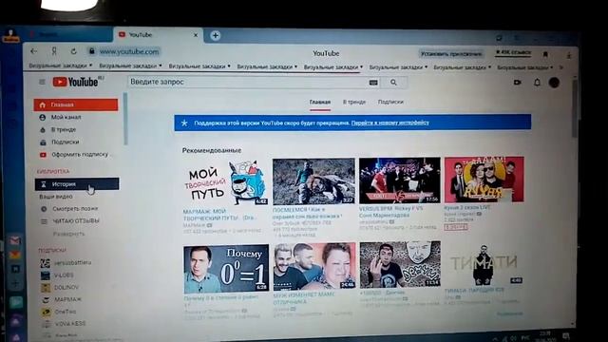This screenshot has height=342, width=608.
Task: Open the notifications bell
Action: pos(537,83)
